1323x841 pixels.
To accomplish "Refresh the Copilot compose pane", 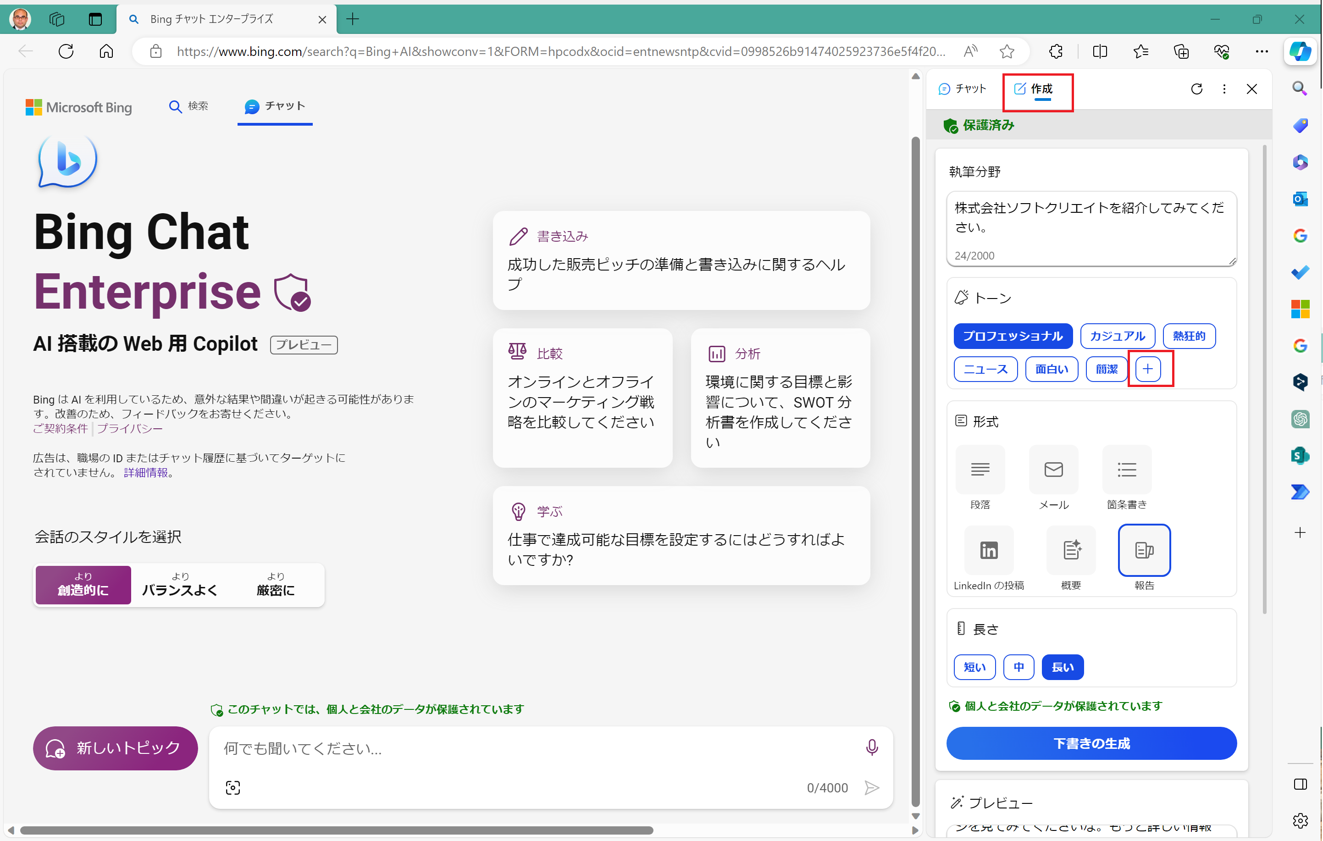I will [1196, 89].
